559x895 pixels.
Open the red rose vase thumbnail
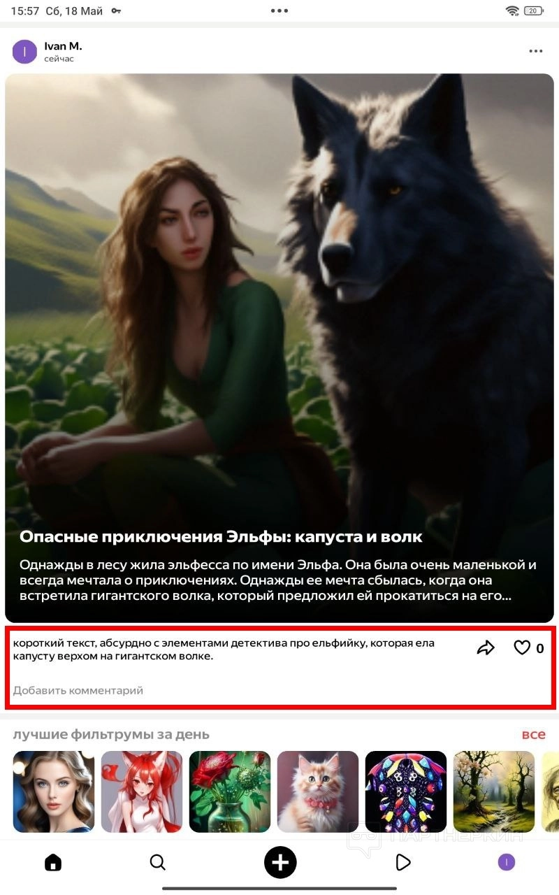tap(230, 792)
